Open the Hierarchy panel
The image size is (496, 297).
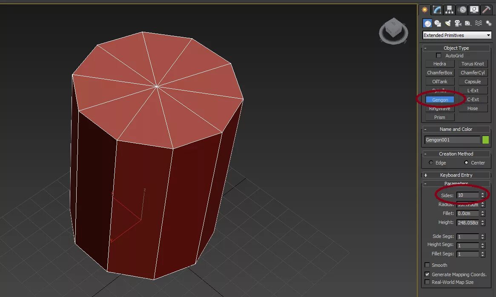pyautogui.click(x=449, y=9)
